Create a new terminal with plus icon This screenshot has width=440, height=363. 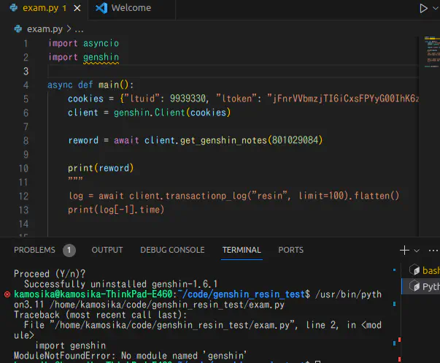pyautogui.click(x=404, y=250)
